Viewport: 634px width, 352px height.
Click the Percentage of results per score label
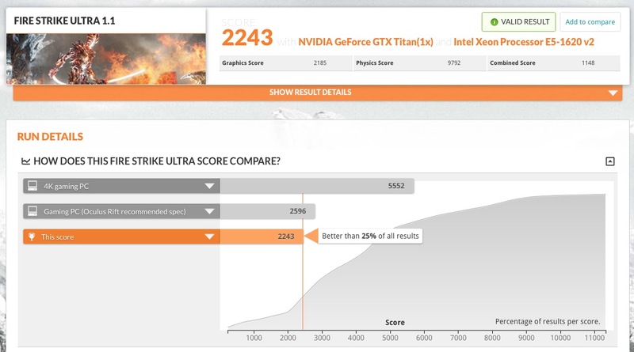(x=548, y=322)
